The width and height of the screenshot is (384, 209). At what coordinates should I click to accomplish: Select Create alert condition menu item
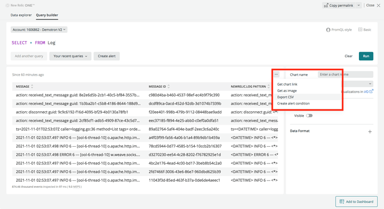[x=293, y=103]
